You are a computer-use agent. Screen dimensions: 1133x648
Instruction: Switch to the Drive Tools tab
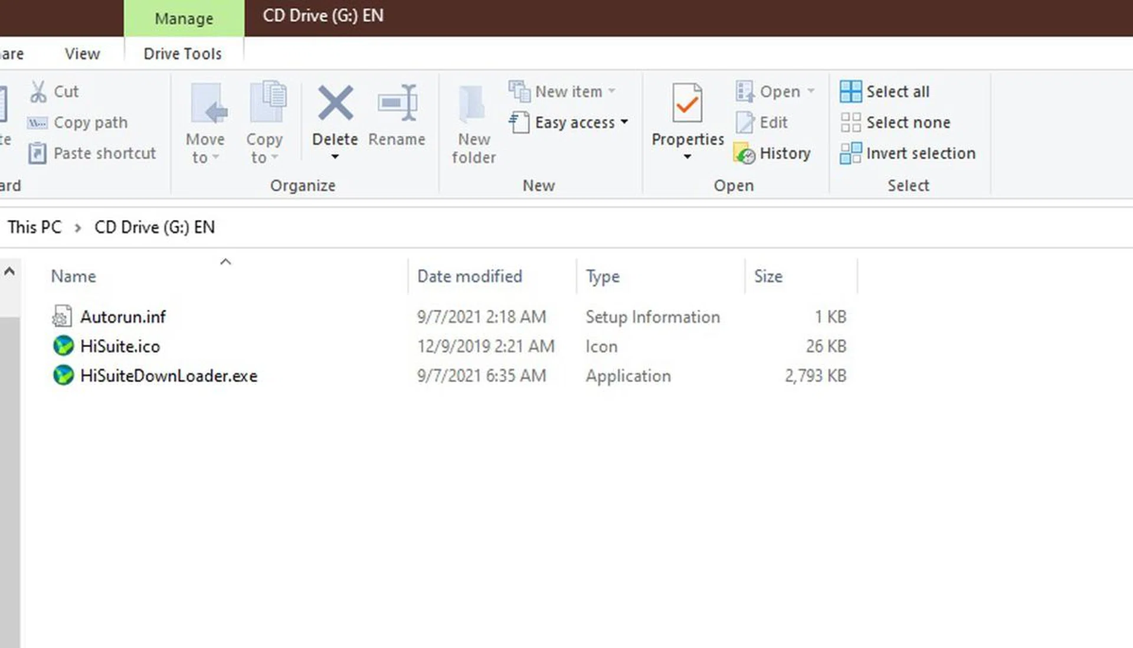[182, 54]
